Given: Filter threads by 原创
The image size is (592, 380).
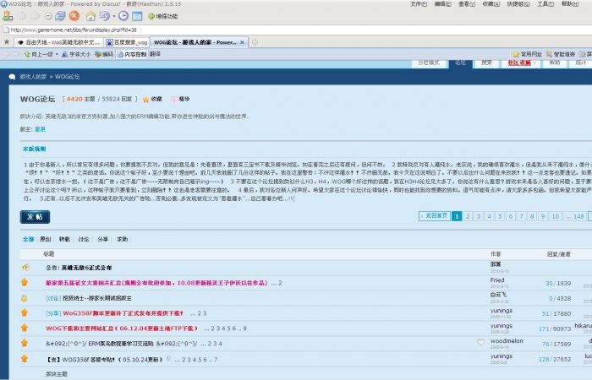Looking at the screenshot, I should coord(46,239).
